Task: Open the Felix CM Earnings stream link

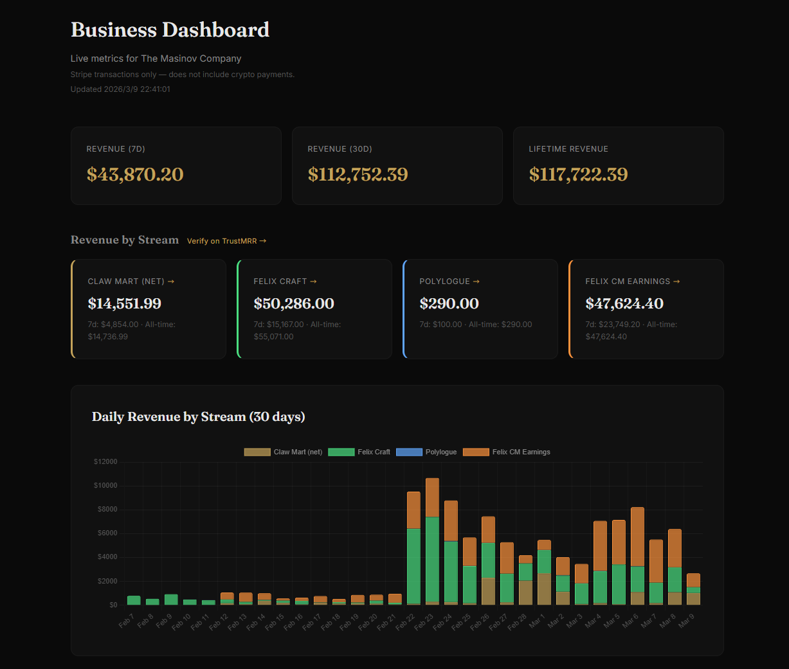Action: (632, 281)
